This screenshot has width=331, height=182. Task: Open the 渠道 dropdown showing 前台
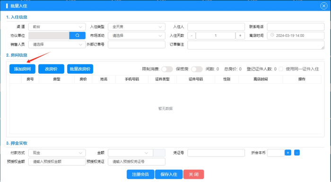[57, 27]
